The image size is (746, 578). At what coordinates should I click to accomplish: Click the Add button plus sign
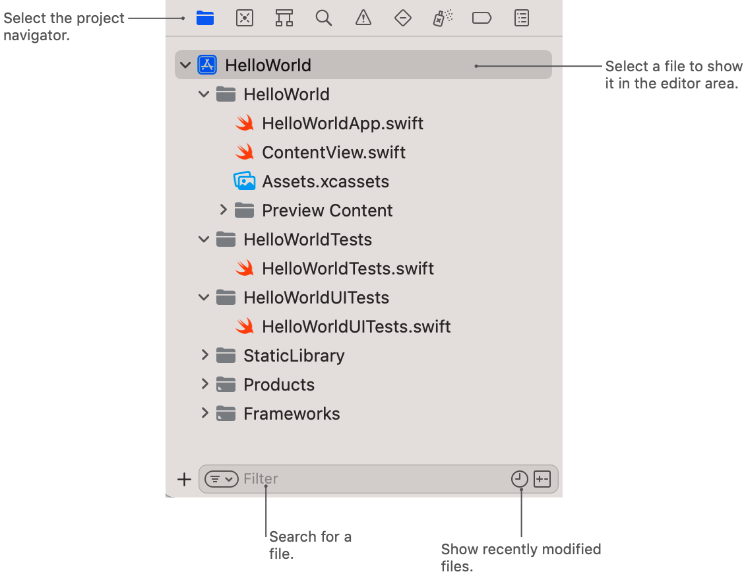(185, 479)
